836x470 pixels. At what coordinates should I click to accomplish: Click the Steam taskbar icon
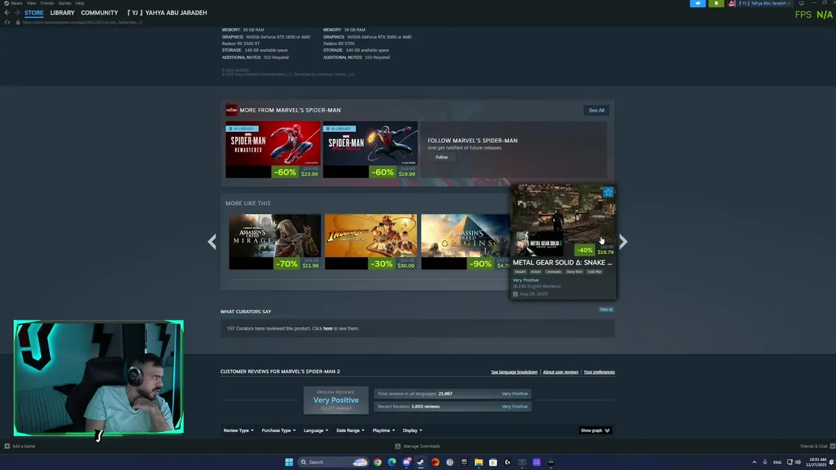421,462
